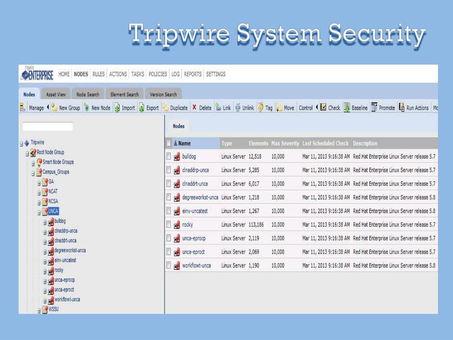Open the SETTINGS menu
453x340 pixels.
(216, 74)
